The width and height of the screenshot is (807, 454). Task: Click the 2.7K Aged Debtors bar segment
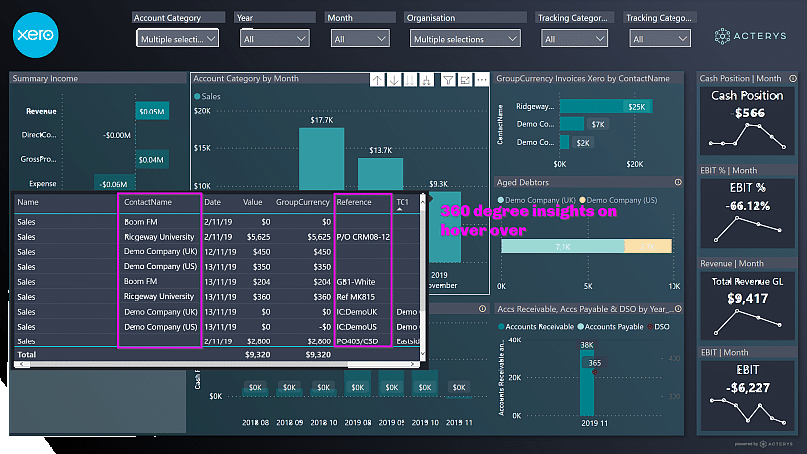(x=648, y=246)
